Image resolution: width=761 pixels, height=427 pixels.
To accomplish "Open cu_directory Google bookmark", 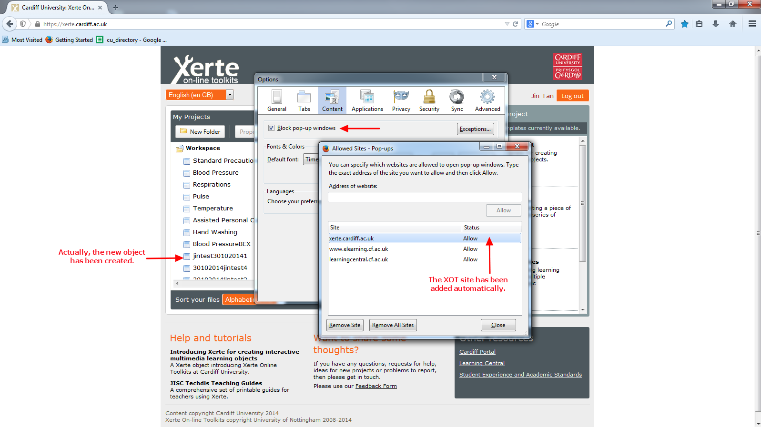I will point(132,40).
